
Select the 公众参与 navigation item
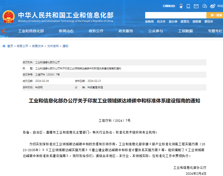[x=156, y=31]
